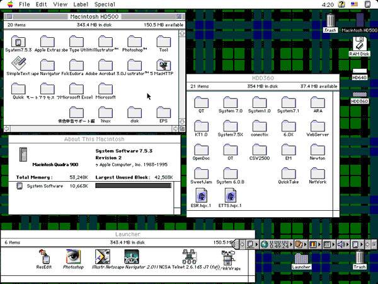Select the SimpleText application icon
This screenshot has height=284, width=378.
pyautogui.click(x=18, y=64)
